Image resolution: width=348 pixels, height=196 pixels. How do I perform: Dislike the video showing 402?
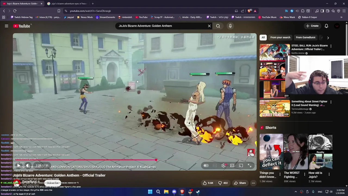click(223, 183)
